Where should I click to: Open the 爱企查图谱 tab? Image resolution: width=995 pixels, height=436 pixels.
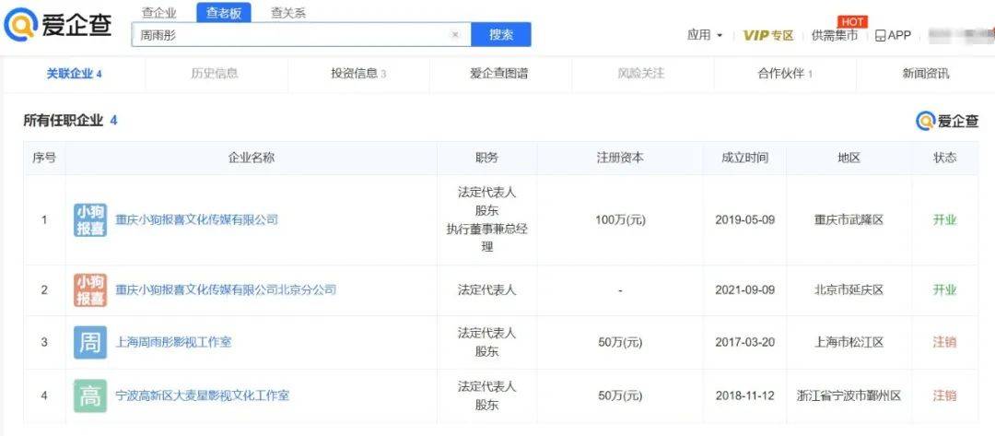pos(498,74)
